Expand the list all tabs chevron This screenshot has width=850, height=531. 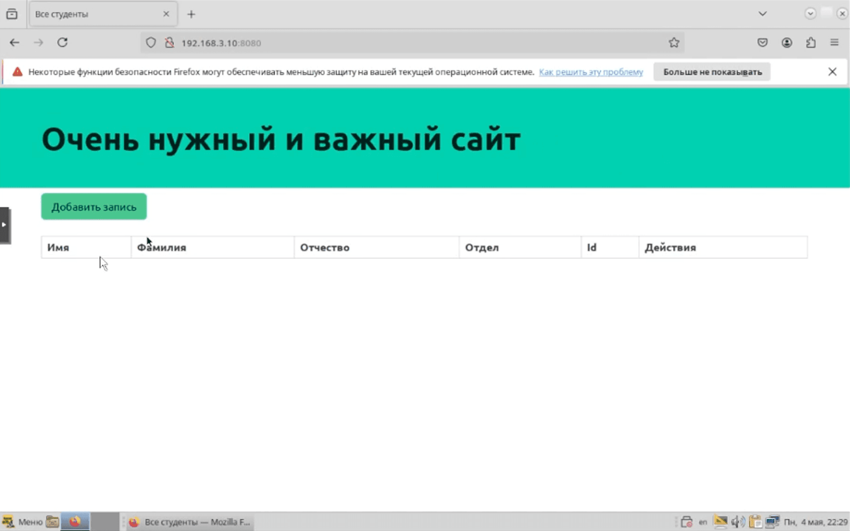pyautogui.click(x=762, y=13)
